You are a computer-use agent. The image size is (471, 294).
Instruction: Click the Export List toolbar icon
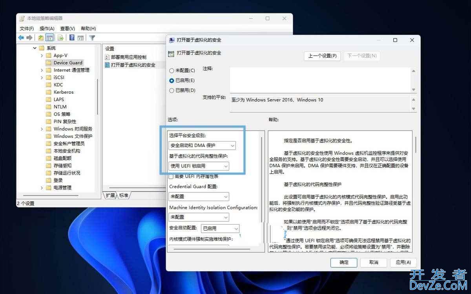[x=60, y=38]
